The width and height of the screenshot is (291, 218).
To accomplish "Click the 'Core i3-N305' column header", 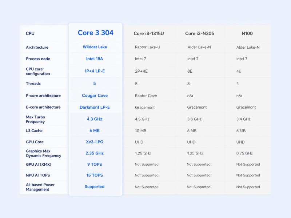I will point(199,33).
